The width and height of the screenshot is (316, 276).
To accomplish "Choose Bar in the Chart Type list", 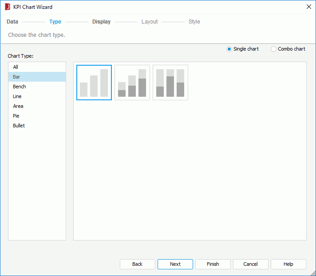I will point(37,77).
